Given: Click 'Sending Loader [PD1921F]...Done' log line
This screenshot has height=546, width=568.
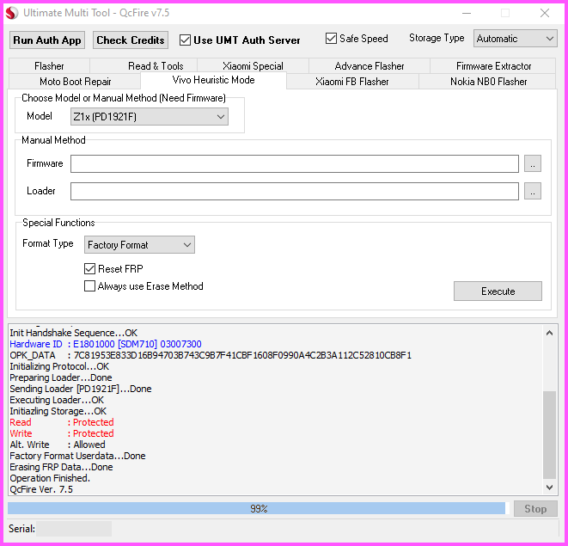Looking at the screenshot, I should (x=81, y=389).
